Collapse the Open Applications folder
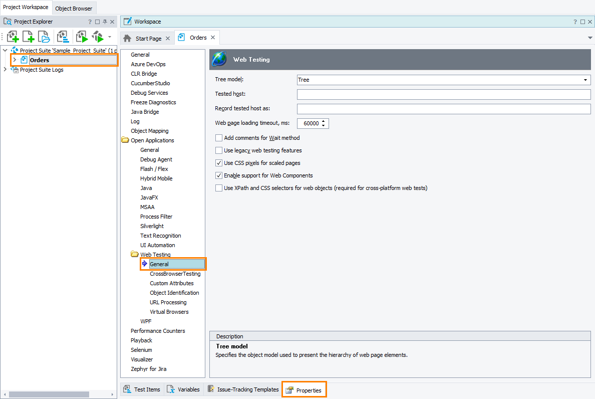The image size is (595, 399). [125, 140]
